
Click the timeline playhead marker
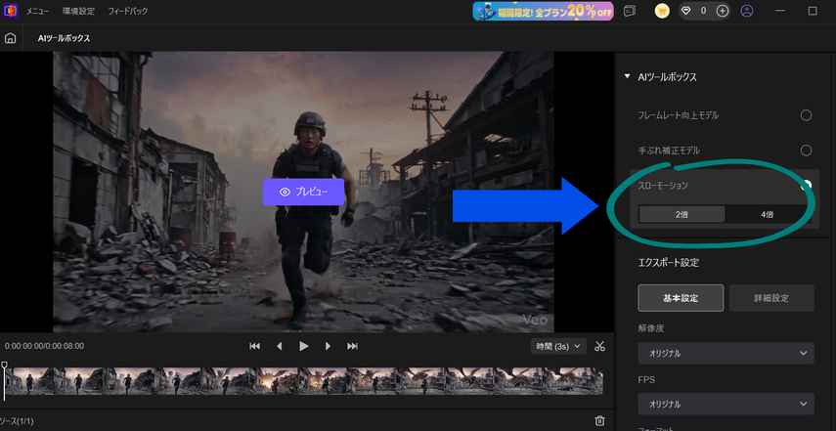[x=4, y=366]
